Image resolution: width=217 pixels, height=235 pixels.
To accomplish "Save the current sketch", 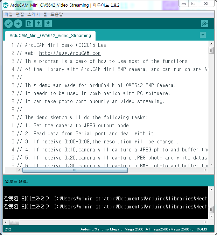I will pyautogui.click(x=48, y=24).
